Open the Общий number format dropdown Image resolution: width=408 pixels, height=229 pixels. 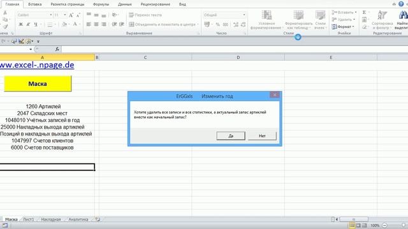click(244, 15)
